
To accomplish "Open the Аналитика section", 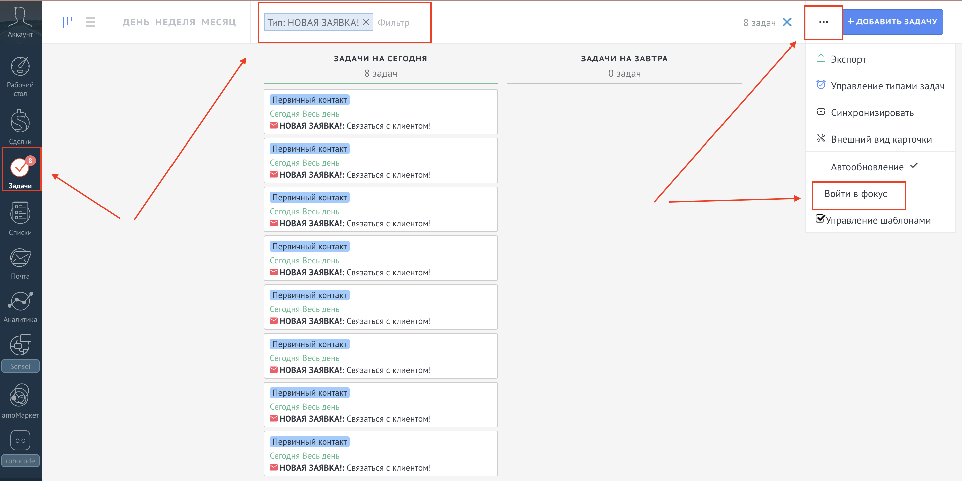I will (x=20, y=307).
